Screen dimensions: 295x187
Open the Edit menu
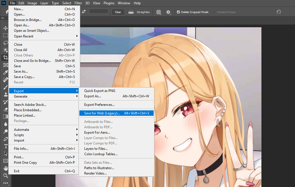pyautogui.click(x=21, y=3)
